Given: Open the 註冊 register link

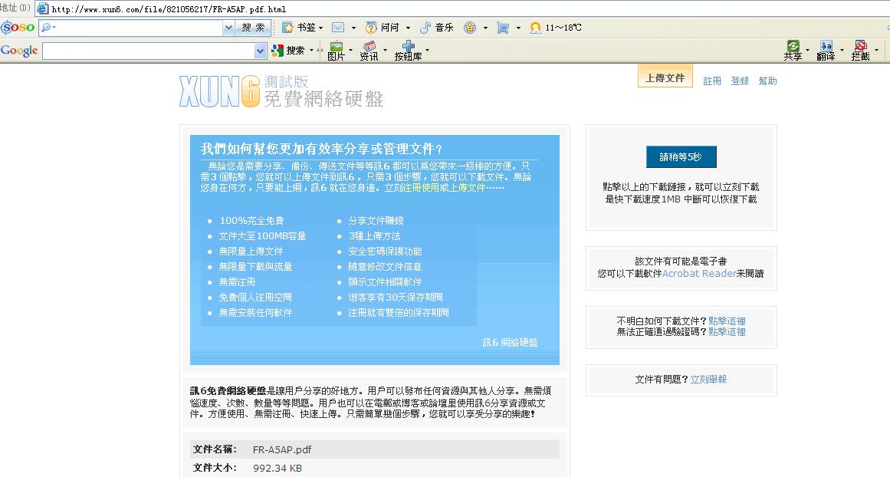Looking at the screenshot, I should pyautogui.click(x=712, y=81).
